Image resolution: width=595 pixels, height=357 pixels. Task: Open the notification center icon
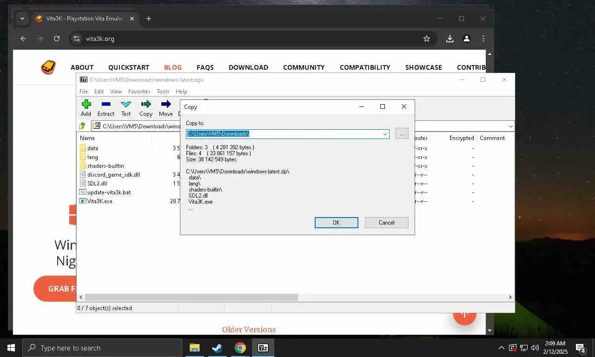pos(581,348)
